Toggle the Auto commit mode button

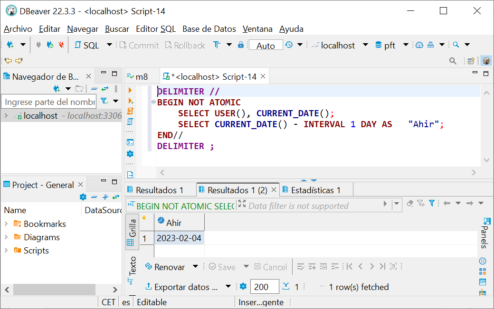click(x=266, y=45)
